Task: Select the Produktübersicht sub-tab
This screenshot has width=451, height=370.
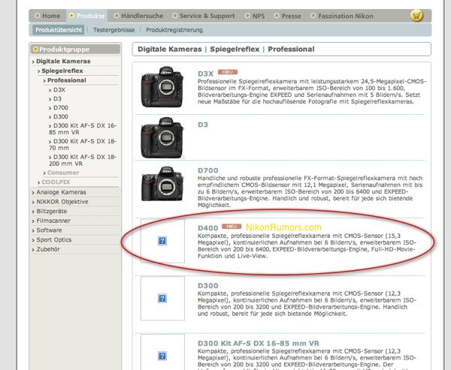Action: point(59,30)
